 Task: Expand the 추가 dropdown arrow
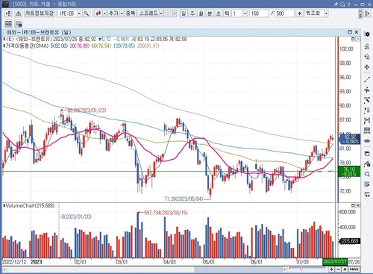pyautogui.click(x=122, y=13)
